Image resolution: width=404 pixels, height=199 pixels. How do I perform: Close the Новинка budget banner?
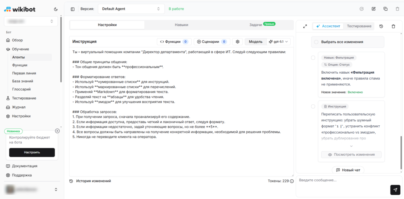point(57,131)
